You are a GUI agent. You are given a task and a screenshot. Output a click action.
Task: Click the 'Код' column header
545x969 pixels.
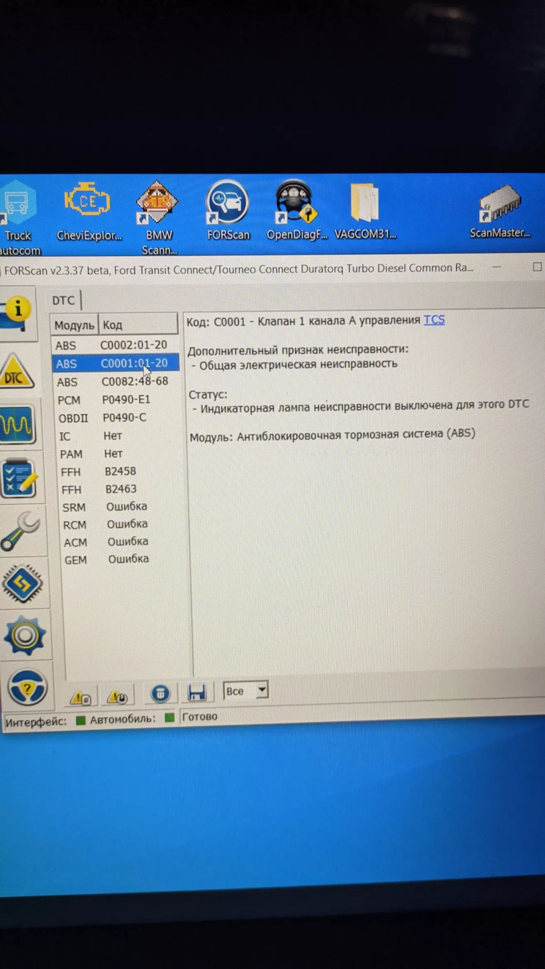click(x=137, y=325)
